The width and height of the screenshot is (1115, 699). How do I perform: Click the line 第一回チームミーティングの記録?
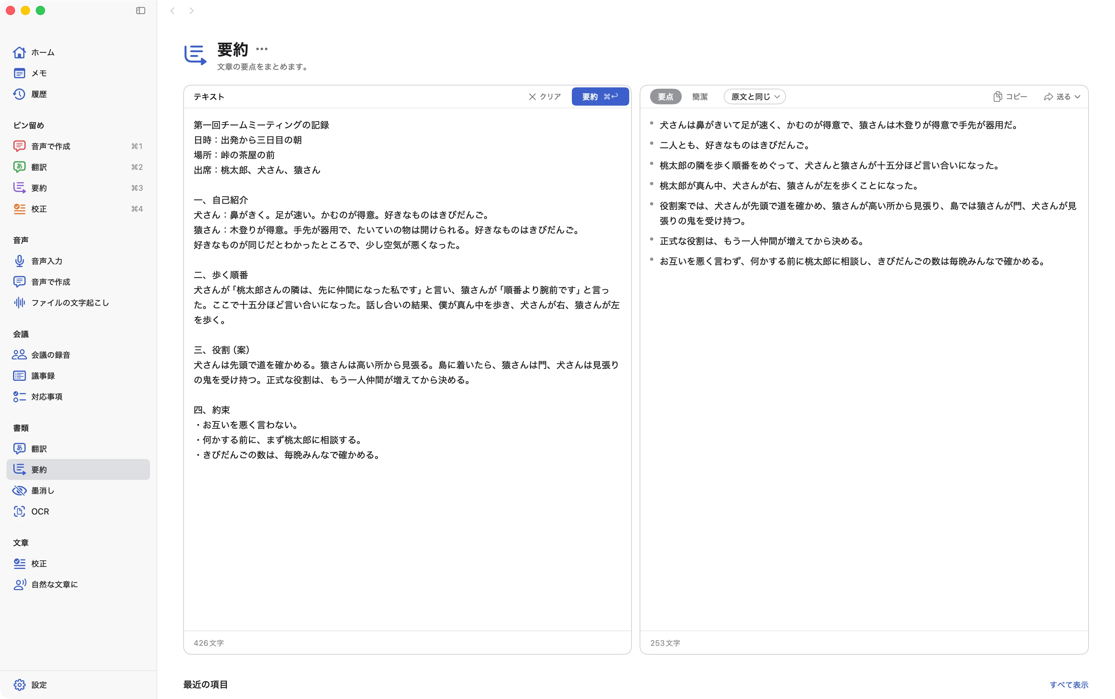tap(261, 125)
